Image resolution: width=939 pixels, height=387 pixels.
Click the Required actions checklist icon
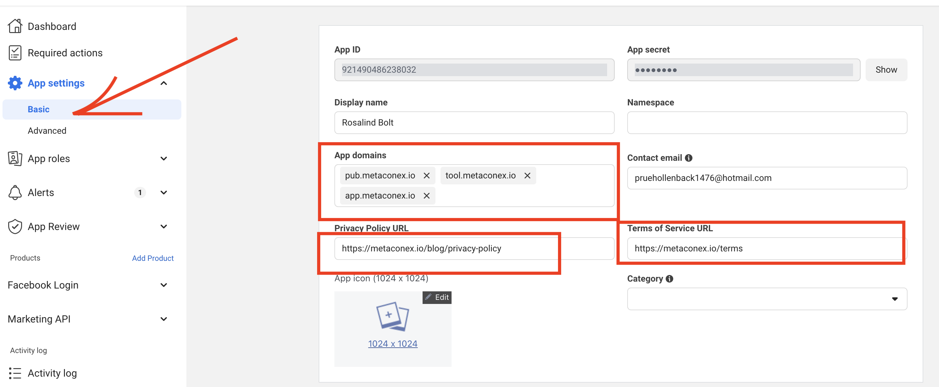coord(15,53)
